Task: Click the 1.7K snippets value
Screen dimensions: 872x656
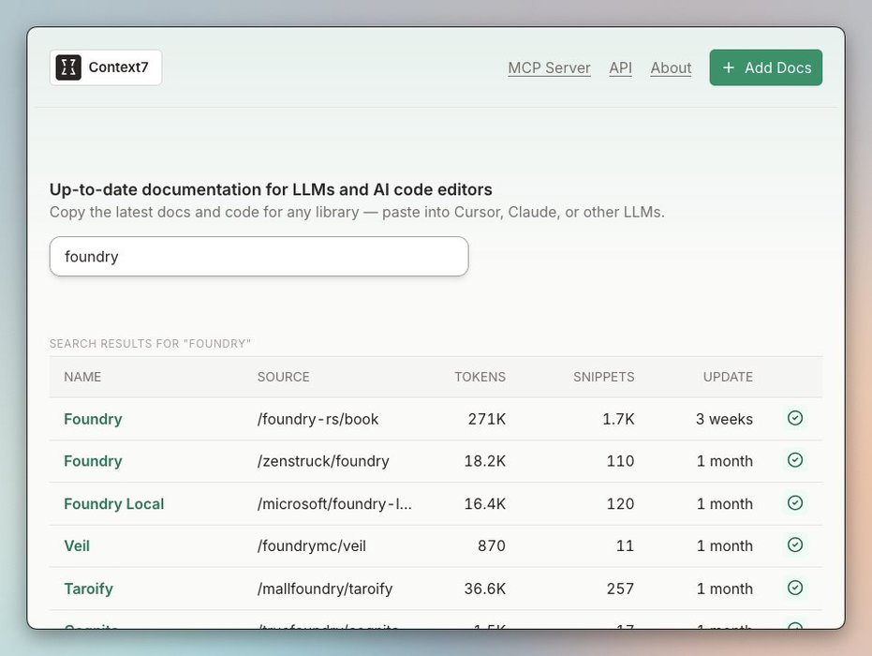Action: point(618,419)
